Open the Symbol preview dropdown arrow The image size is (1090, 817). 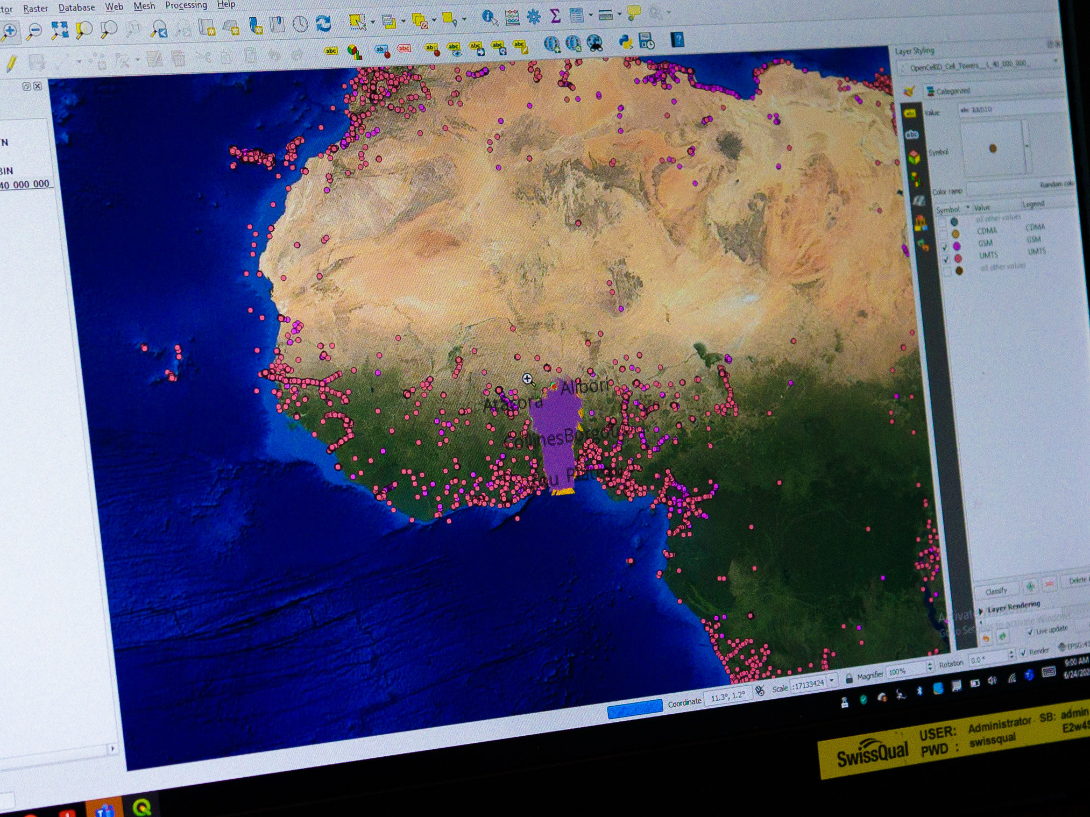[1027, 146]
